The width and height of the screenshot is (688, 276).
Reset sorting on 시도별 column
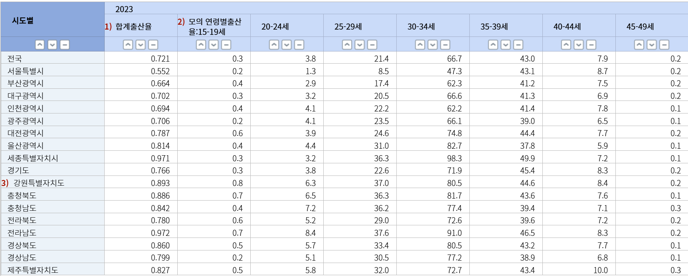coord(64,45)
